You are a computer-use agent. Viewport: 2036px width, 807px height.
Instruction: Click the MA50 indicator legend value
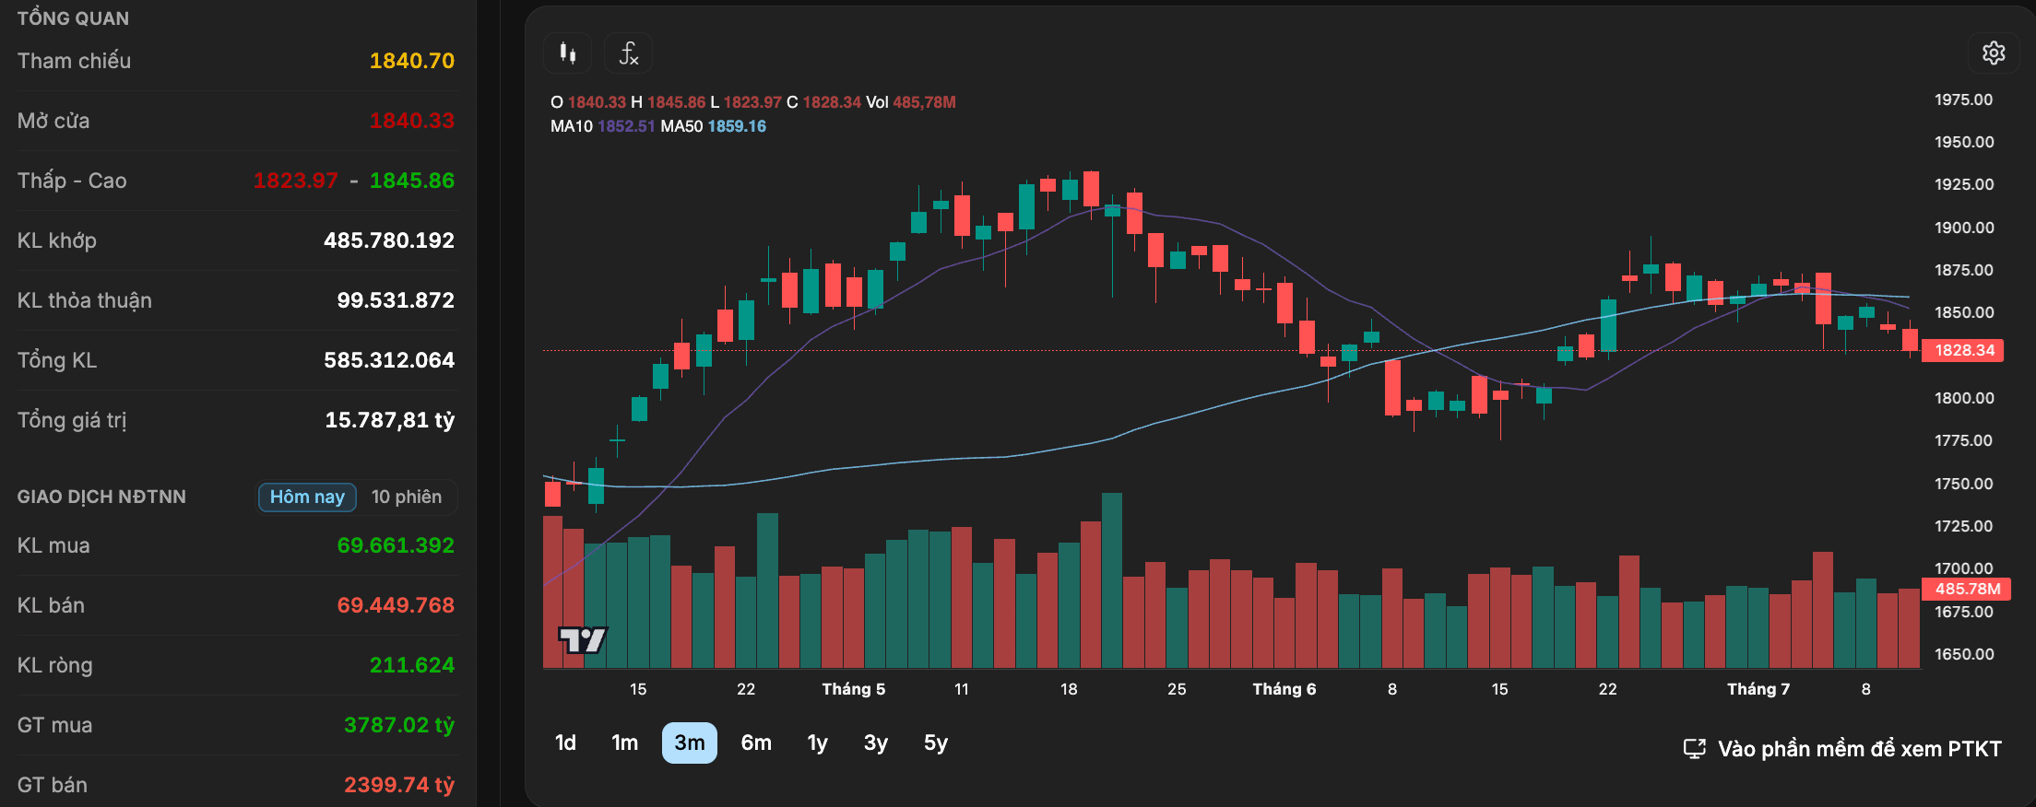coord(737,126)
